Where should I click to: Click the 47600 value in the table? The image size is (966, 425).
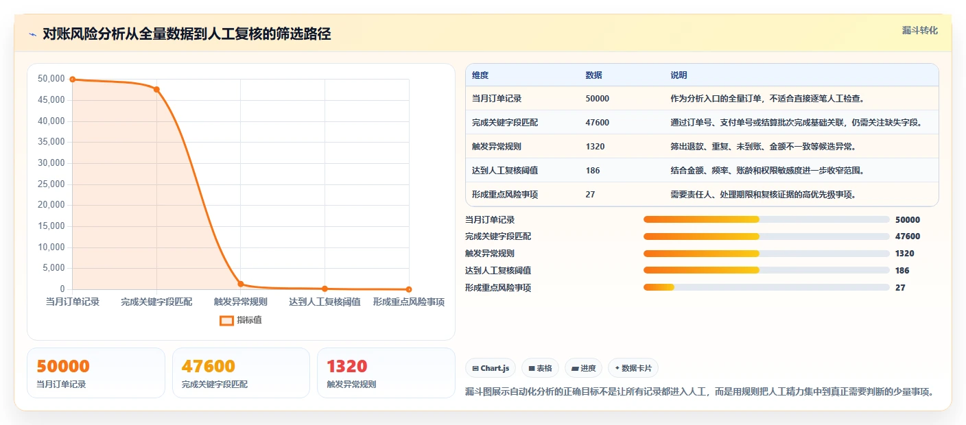(x=598, y=123)
